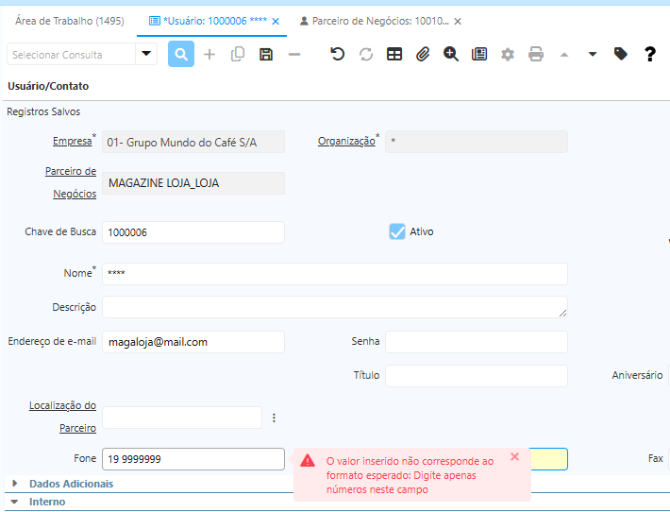Image resolution: width=670 pixels, height=512 pixels.
Task: Click the tag label icon
Action: [620, 54]
